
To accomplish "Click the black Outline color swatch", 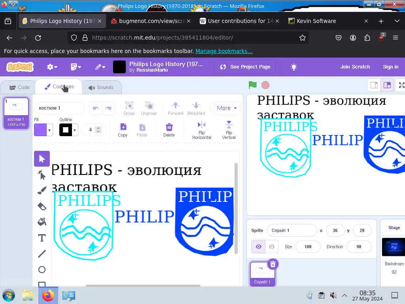I will pos(66,130).
